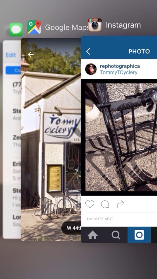Open TommyTCyclery location link

(x=119, y=73)
